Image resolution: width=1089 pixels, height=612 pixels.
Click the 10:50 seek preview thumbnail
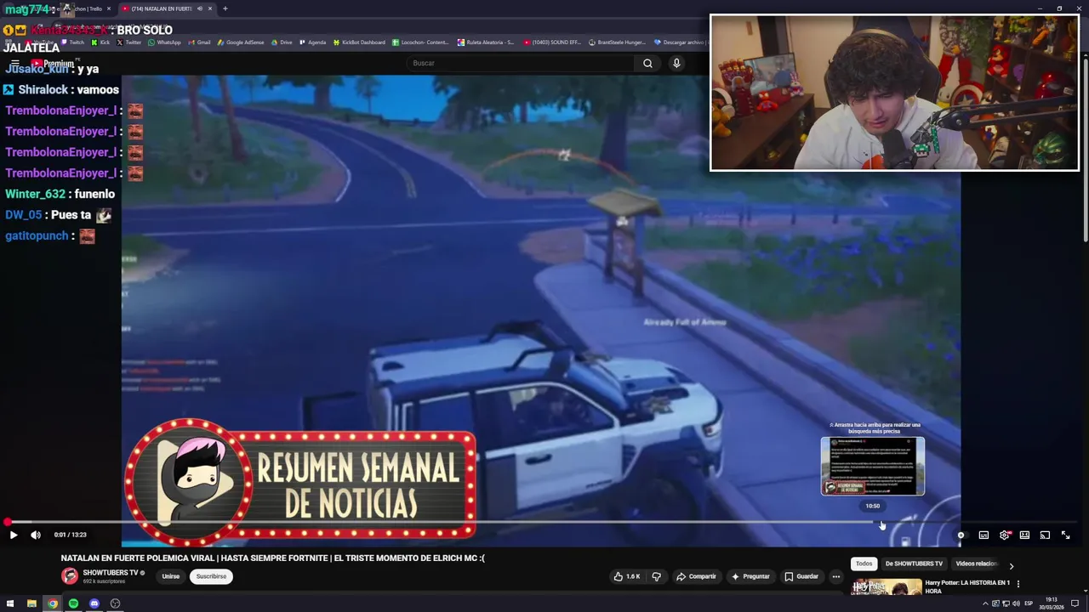coord(872,466)
